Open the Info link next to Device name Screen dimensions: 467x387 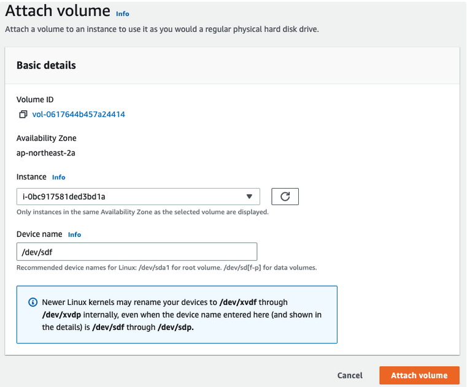[x=74, y=235]
